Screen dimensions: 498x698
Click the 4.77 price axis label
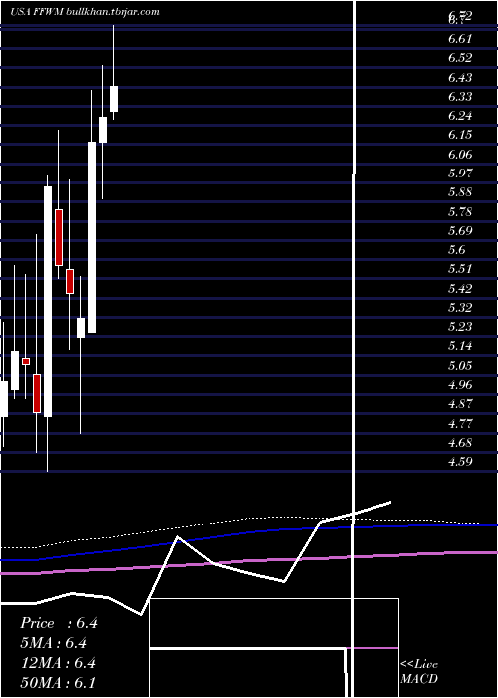[x=460, y=424]
